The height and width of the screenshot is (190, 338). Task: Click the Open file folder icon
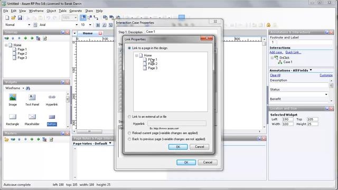13,17
